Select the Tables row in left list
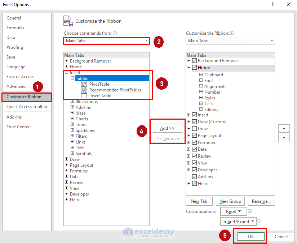The image size is (297, 244). (112, 78)
